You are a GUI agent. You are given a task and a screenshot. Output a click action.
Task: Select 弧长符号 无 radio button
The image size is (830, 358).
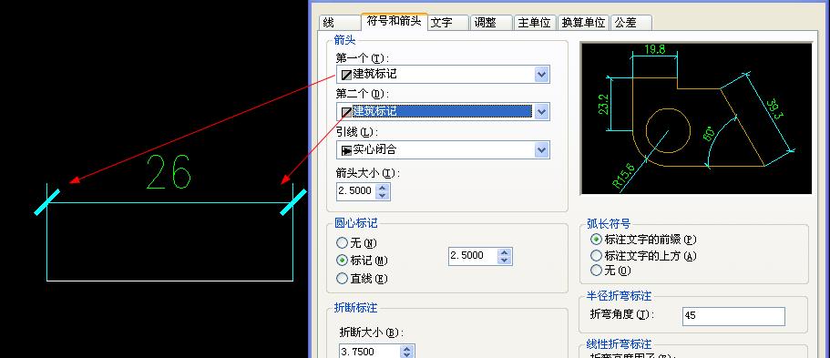pyautogui.click(x=596, y=271)
